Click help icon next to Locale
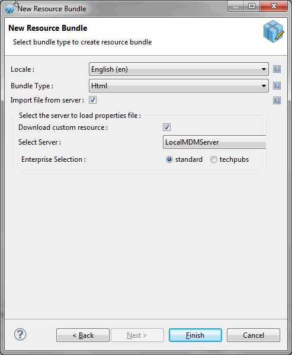The image size is (292, 355). [x=277, y=69]
